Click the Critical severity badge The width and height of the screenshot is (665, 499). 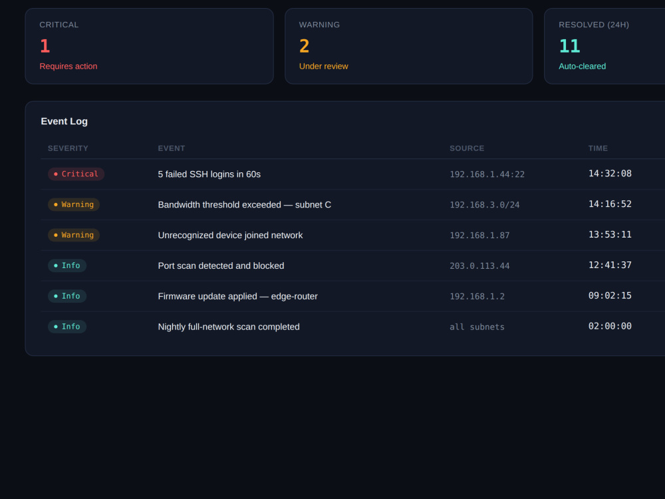coord(76,174)
